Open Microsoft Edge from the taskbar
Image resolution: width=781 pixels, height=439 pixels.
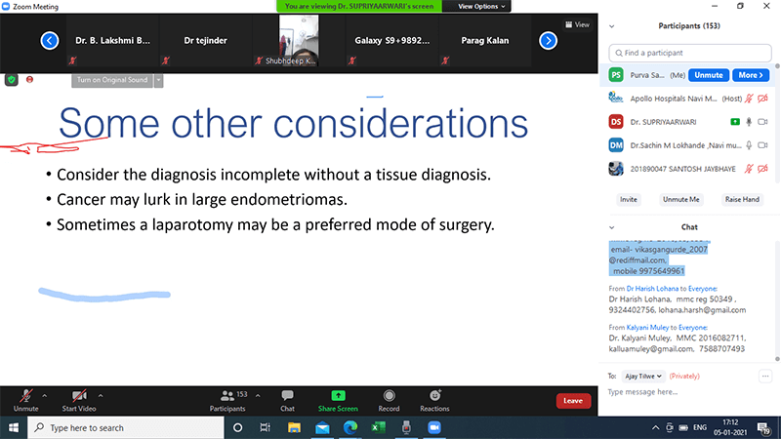tap(350, 428)
